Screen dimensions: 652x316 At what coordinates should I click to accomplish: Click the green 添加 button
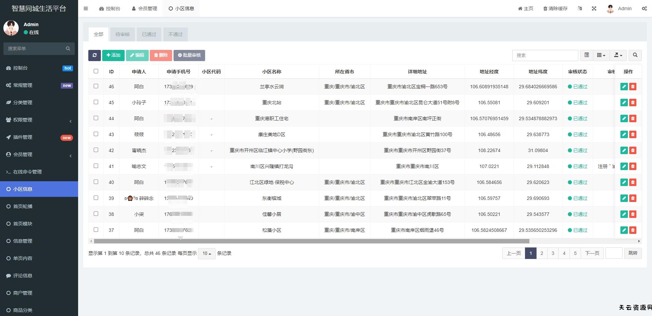pos(113,55)
